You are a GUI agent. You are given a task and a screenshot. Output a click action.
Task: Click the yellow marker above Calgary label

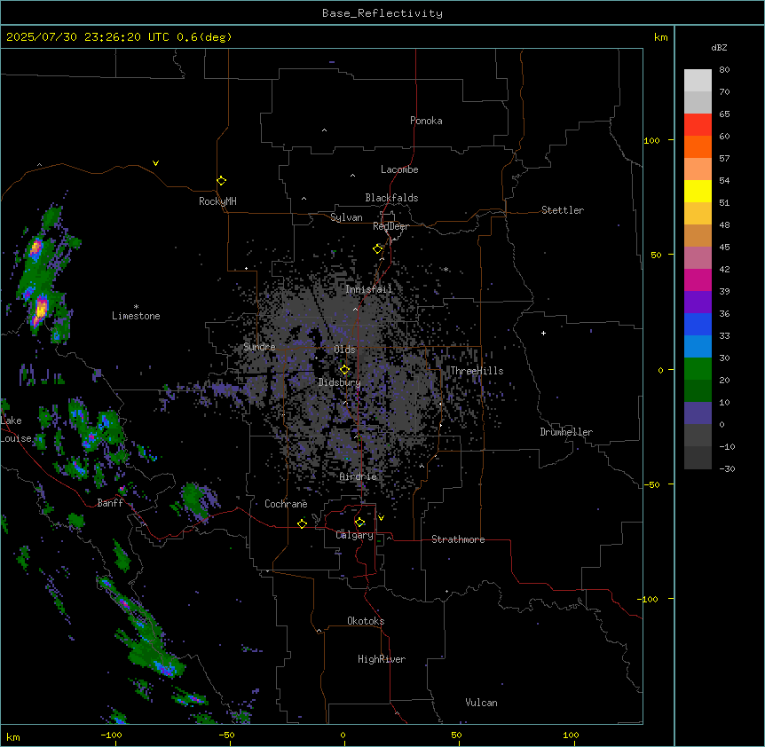359,523
